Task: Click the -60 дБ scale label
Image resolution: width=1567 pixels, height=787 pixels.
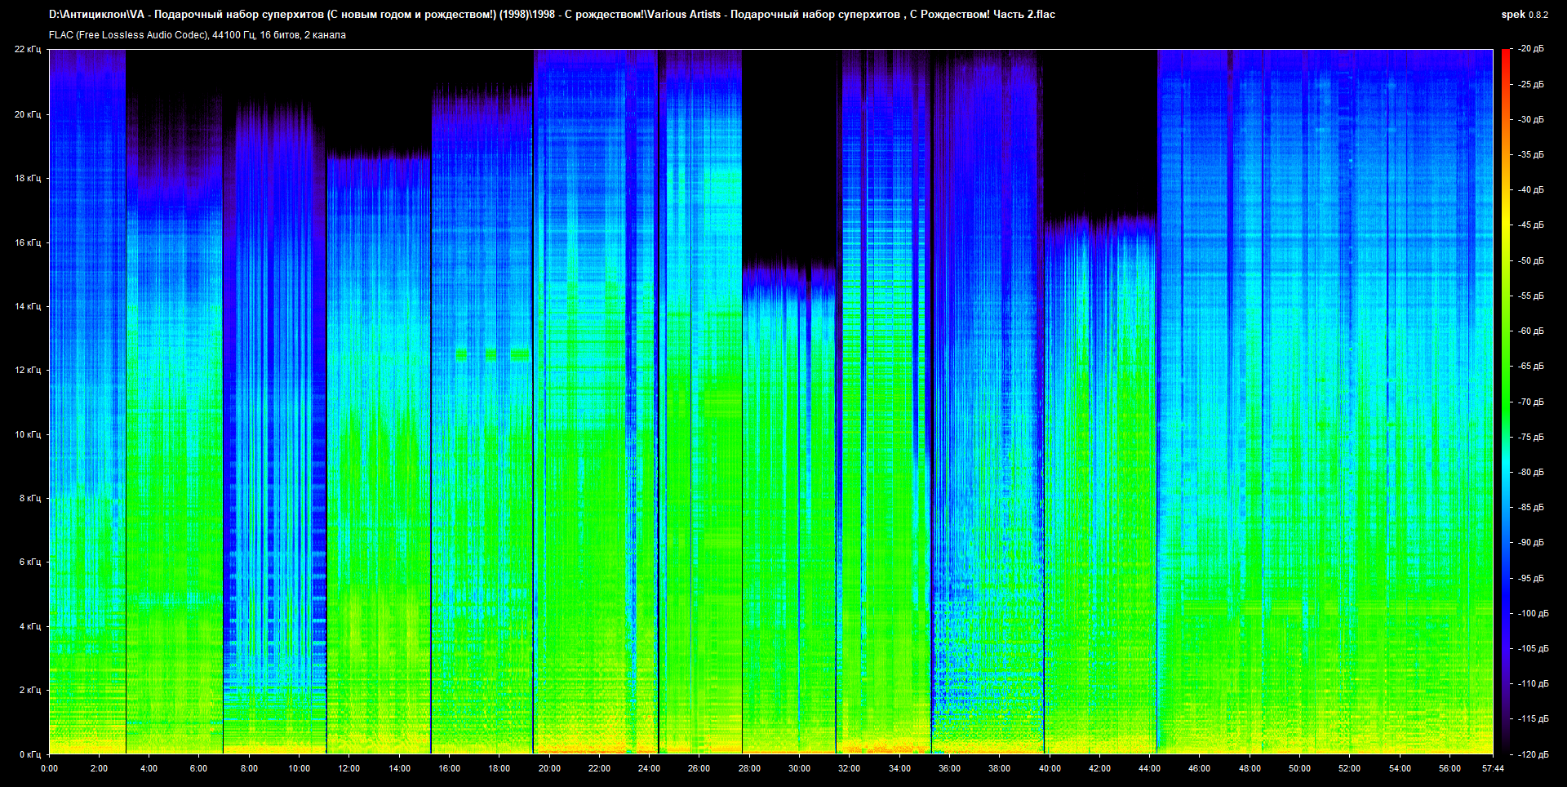Action: click(x=1531, y=331)
